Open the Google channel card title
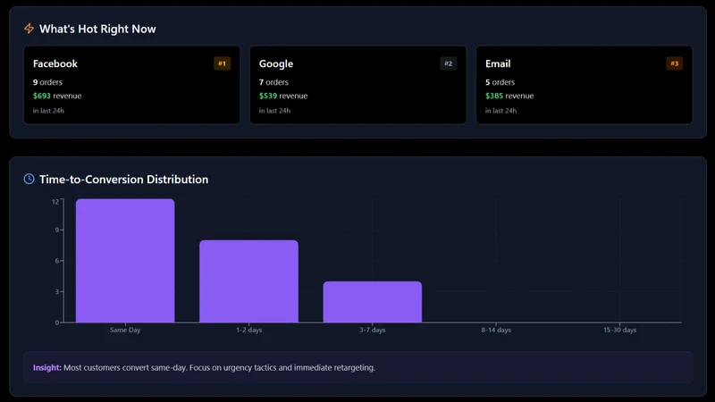715x402 pixels. click(276, 63)
